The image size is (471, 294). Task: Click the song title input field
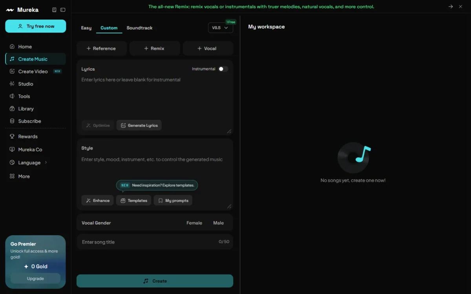point(155,242)
